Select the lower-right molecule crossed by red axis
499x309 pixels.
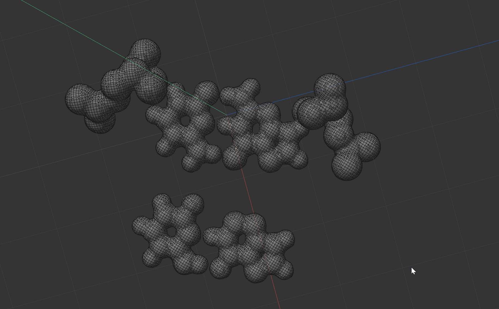pos(249,247)
